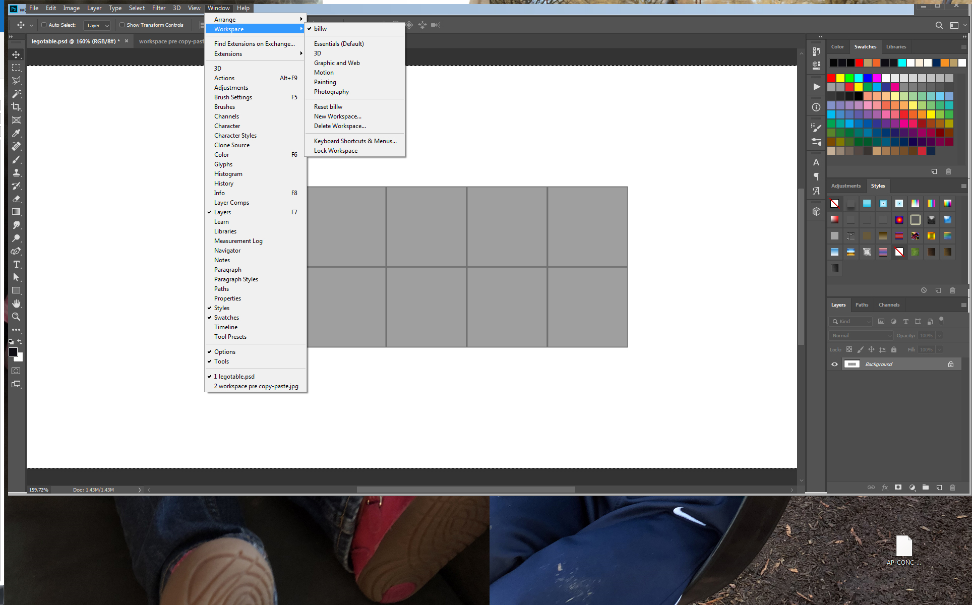Screen dimensions: 972x605
Task: Switch to the Channels tab
Action: [x=889, y=305]
